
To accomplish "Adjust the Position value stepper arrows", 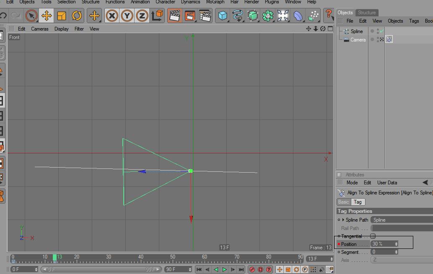I will coord(396,244).
